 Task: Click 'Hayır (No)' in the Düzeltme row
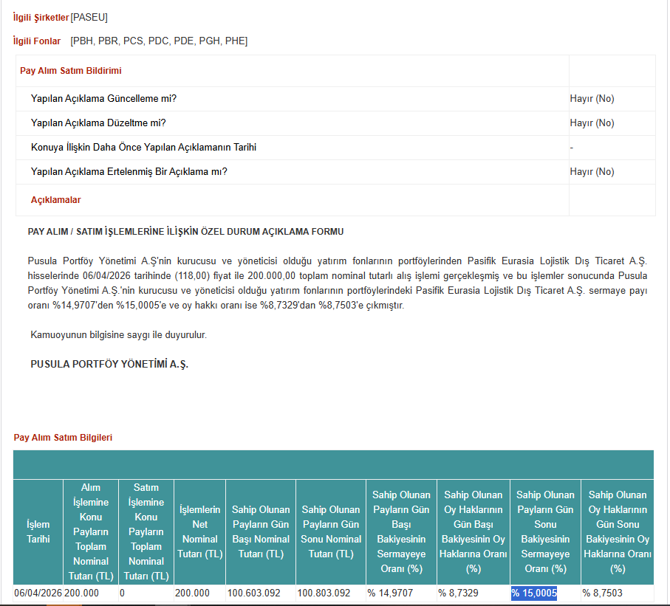coord(592,123)
